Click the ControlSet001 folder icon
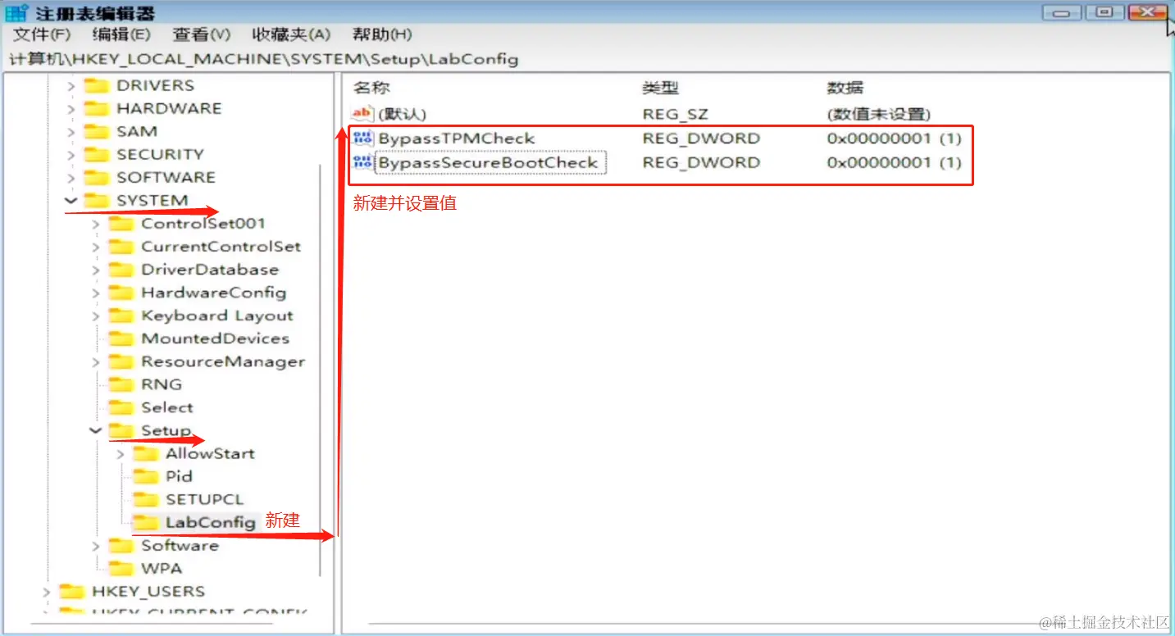This screenshot has height=636, width=1175. point(121,223)
